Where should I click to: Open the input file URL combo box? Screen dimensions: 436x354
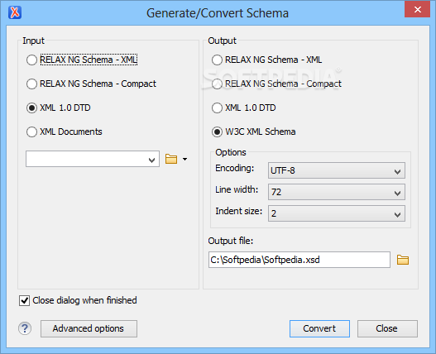[93, 159]
